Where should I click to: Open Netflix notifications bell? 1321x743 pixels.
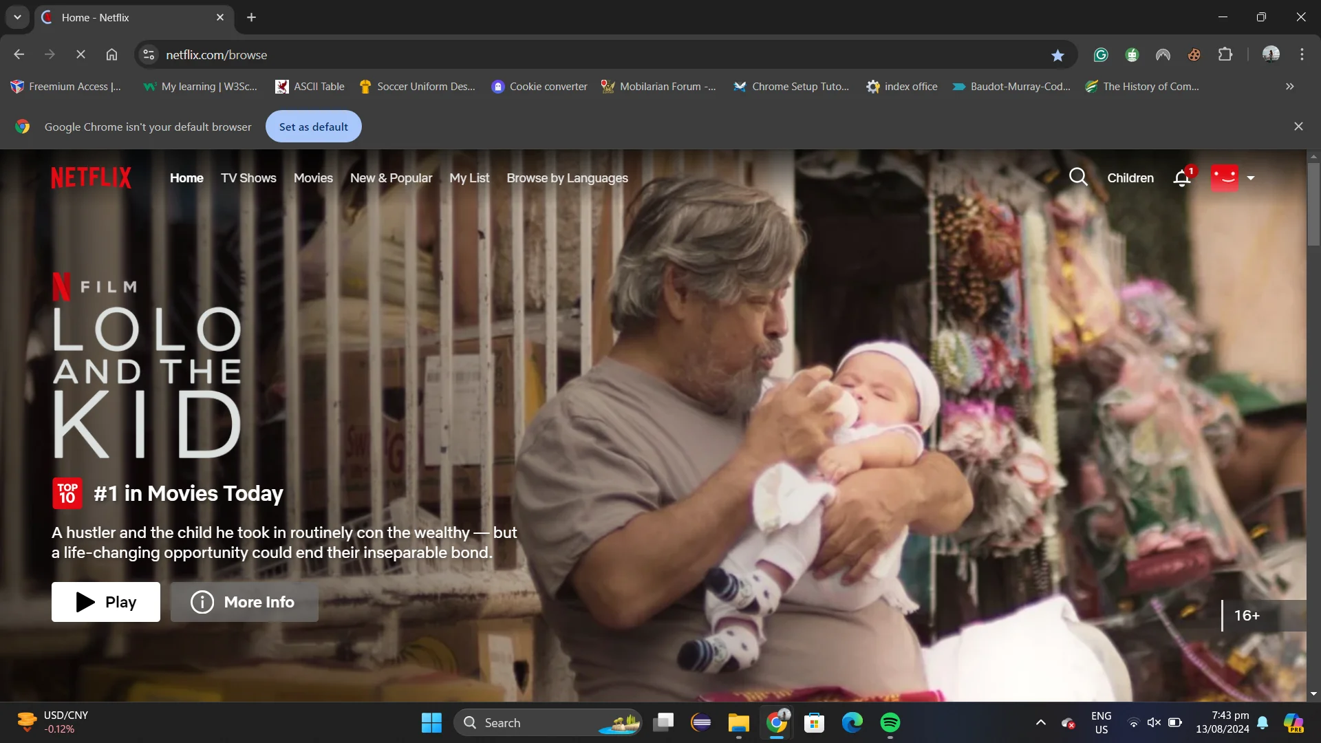[x=1182, y=178]
